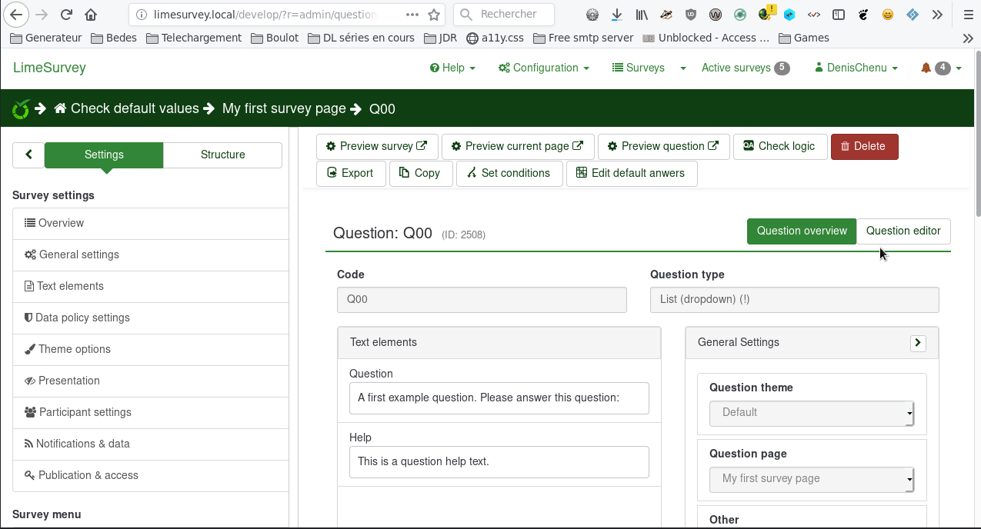The height and width of the screenshot is (529, 981).
Task: Open the notifications bell icon
Action: click(x=926, y=68)
